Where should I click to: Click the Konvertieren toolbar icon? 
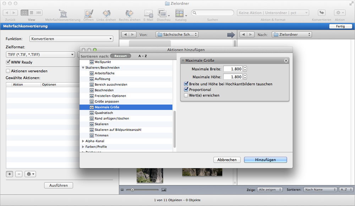pos(322,13)
